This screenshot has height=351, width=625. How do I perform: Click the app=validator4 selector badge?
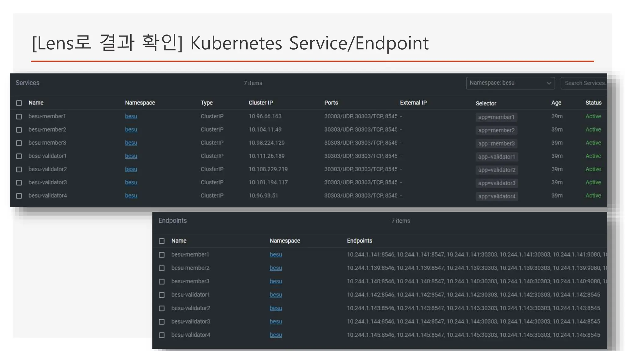[497, 196]
